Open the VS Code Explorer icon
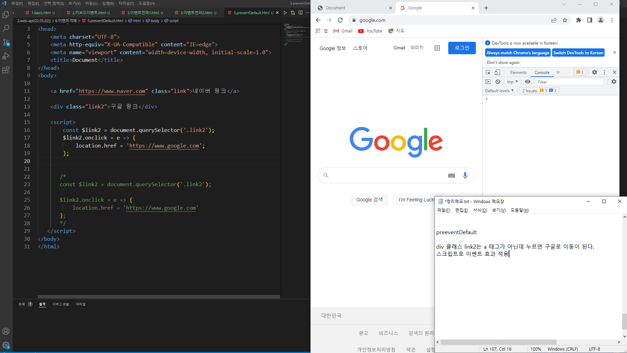This screenshot has width=627, height=353. [6, 15]
